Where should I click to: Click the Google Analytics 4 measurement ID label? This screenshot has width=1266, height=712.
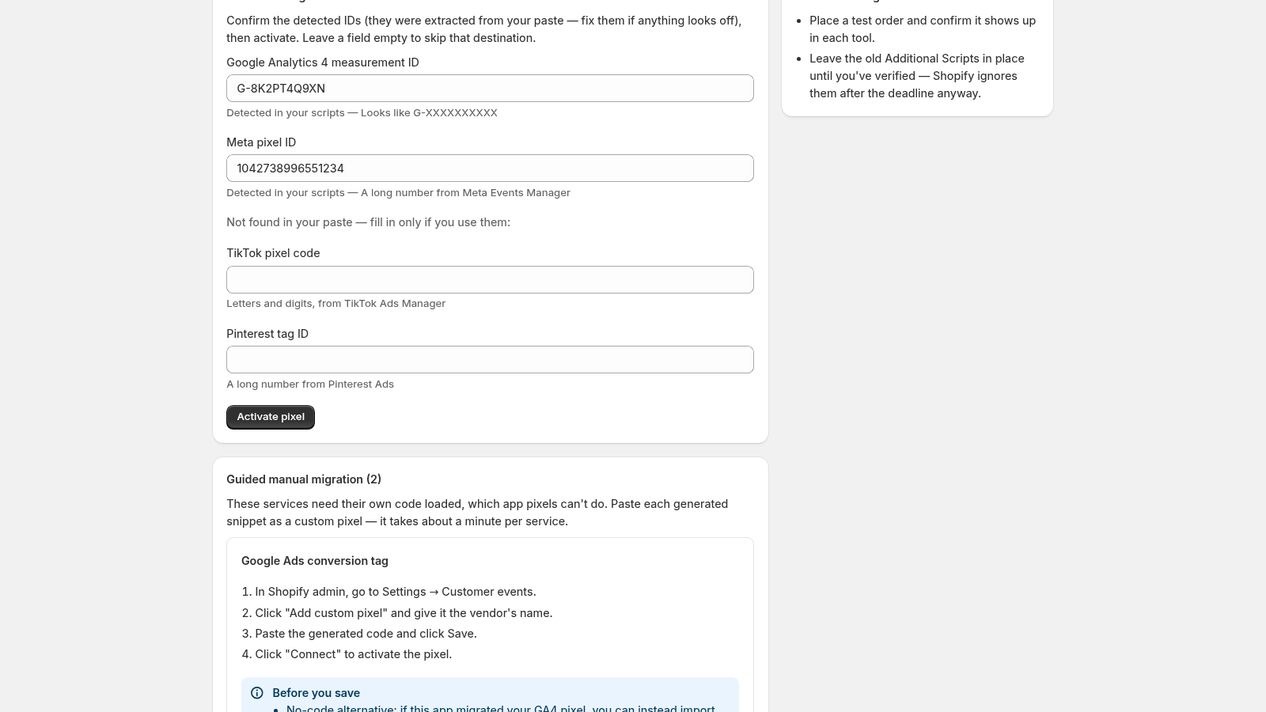(x=323, y=62)
